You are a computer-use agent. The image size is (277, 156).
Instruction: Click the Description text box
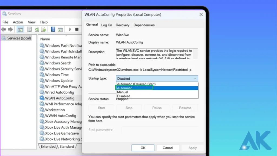tap(157, 54)
